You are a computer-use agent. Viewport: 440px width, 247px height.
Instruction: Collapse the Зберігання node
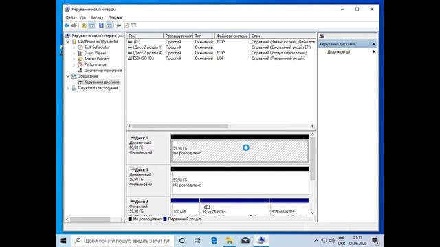tap(68, 76)
